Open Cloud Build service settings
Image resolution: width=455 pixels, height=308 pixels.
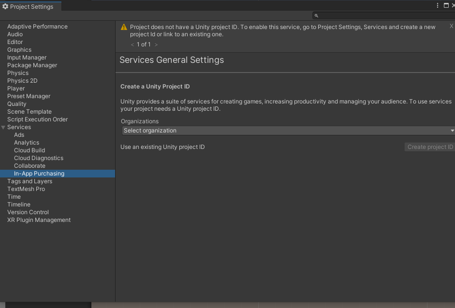(x=29, y=150)
